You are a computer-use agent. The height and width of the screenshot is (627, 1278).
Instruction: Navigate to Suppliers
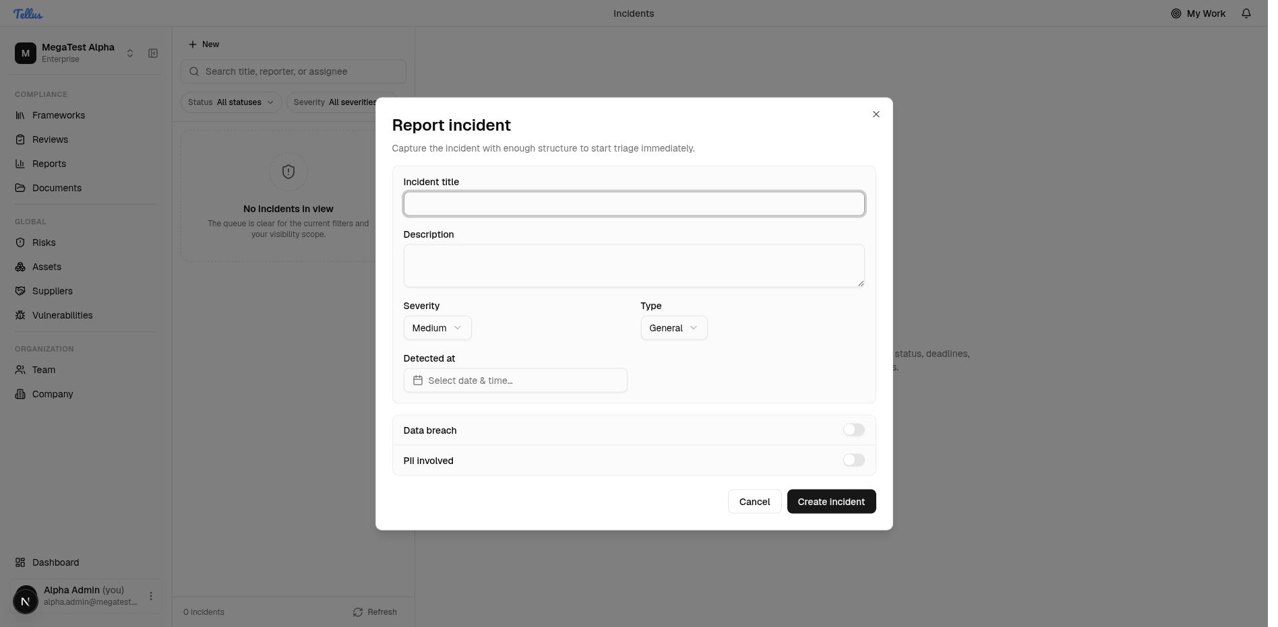[x=53, y=291]
